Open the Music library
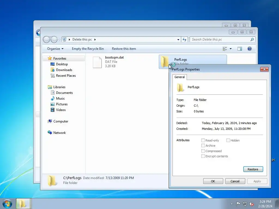This screenshot has height=209, width=279. click(60, 98)
